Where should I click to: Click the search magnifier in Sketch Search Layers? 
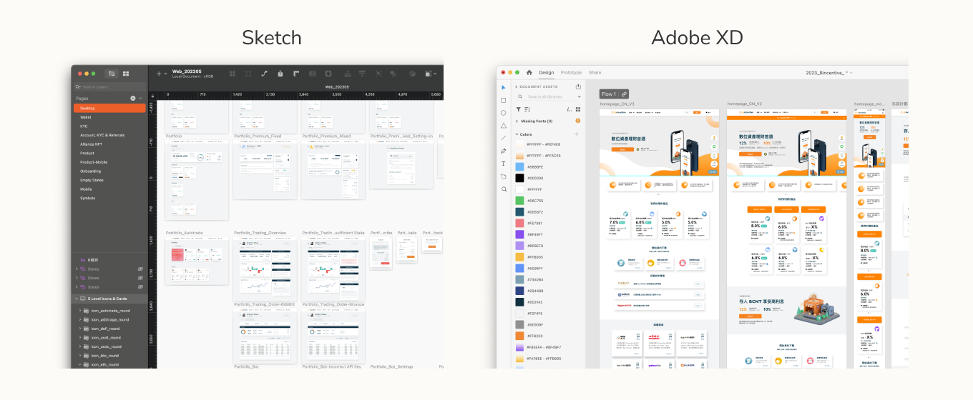(x=79, y=86)
